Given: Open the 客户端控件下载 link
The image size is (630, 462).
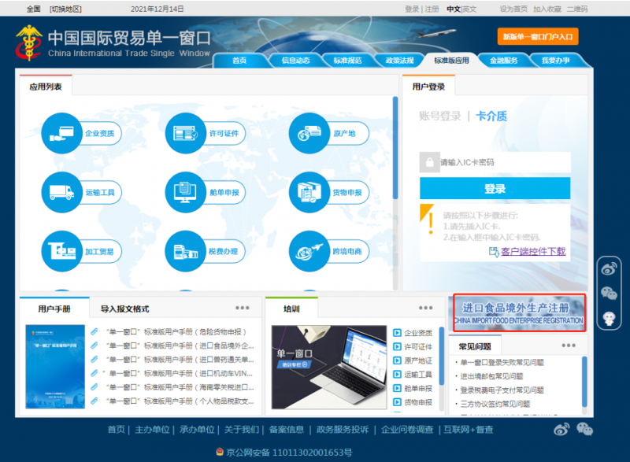Looking at the screenshot, I should pyautogui.click(x=533, y=251).
